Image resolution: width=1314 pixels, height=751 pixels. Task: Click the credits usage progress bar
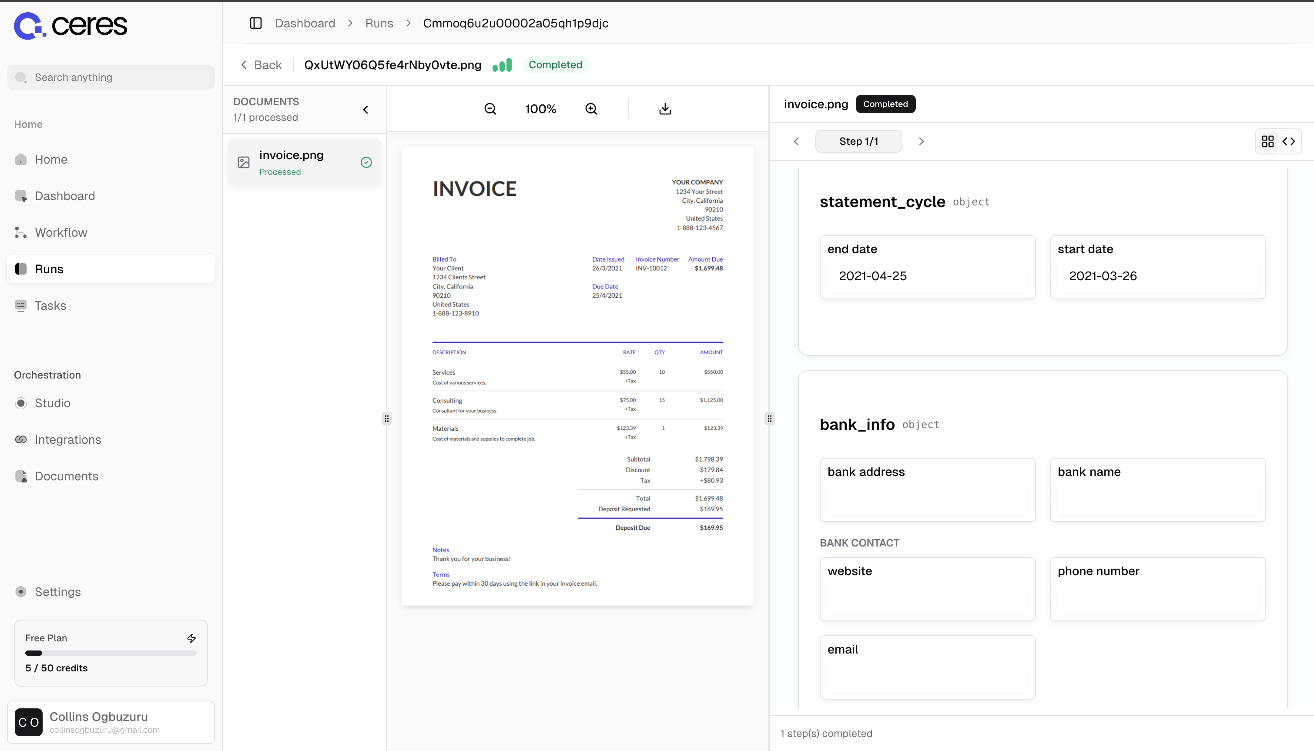111,653
